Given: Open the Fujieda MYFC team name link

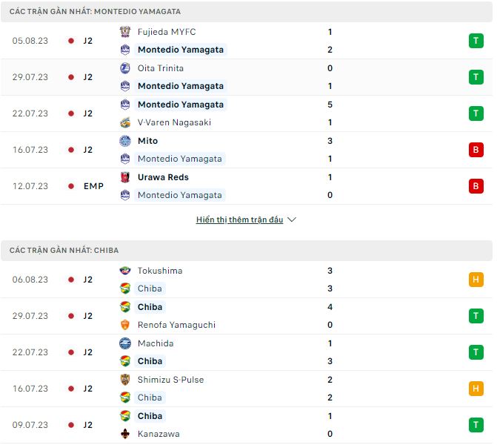Looking at the screenshot, I should click(x=167, y=32).
